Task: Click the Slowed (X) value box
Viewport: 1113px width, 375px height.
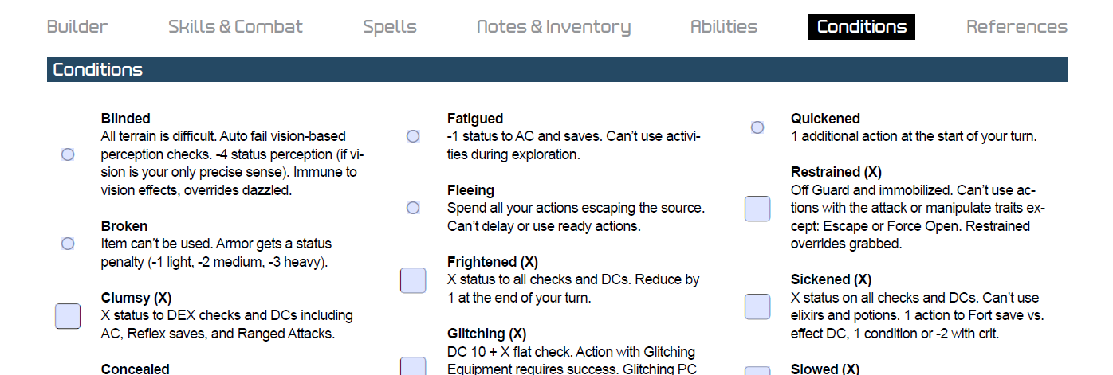Action: click(x=757, y=370)
